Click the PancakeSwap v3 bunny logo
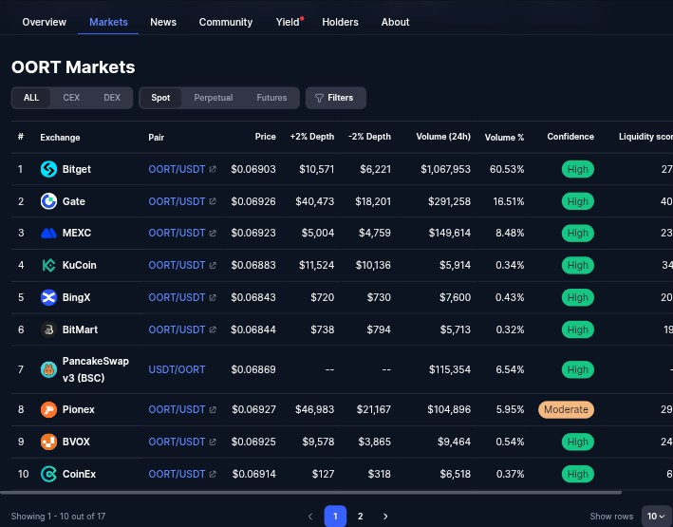 point(48,369)
